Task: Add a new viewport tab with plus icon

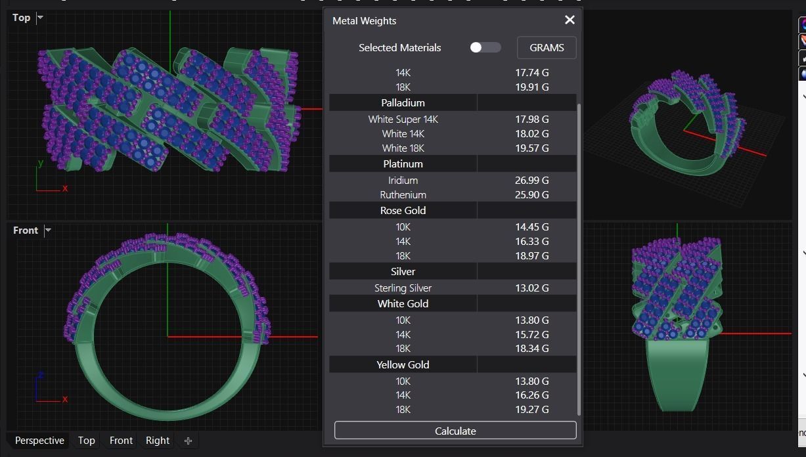Action: 188,441
